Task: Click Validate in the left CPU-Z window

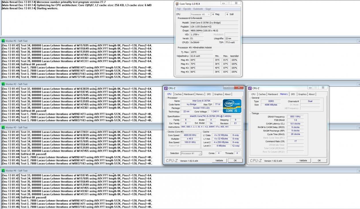Action: (x=219, y=161)
